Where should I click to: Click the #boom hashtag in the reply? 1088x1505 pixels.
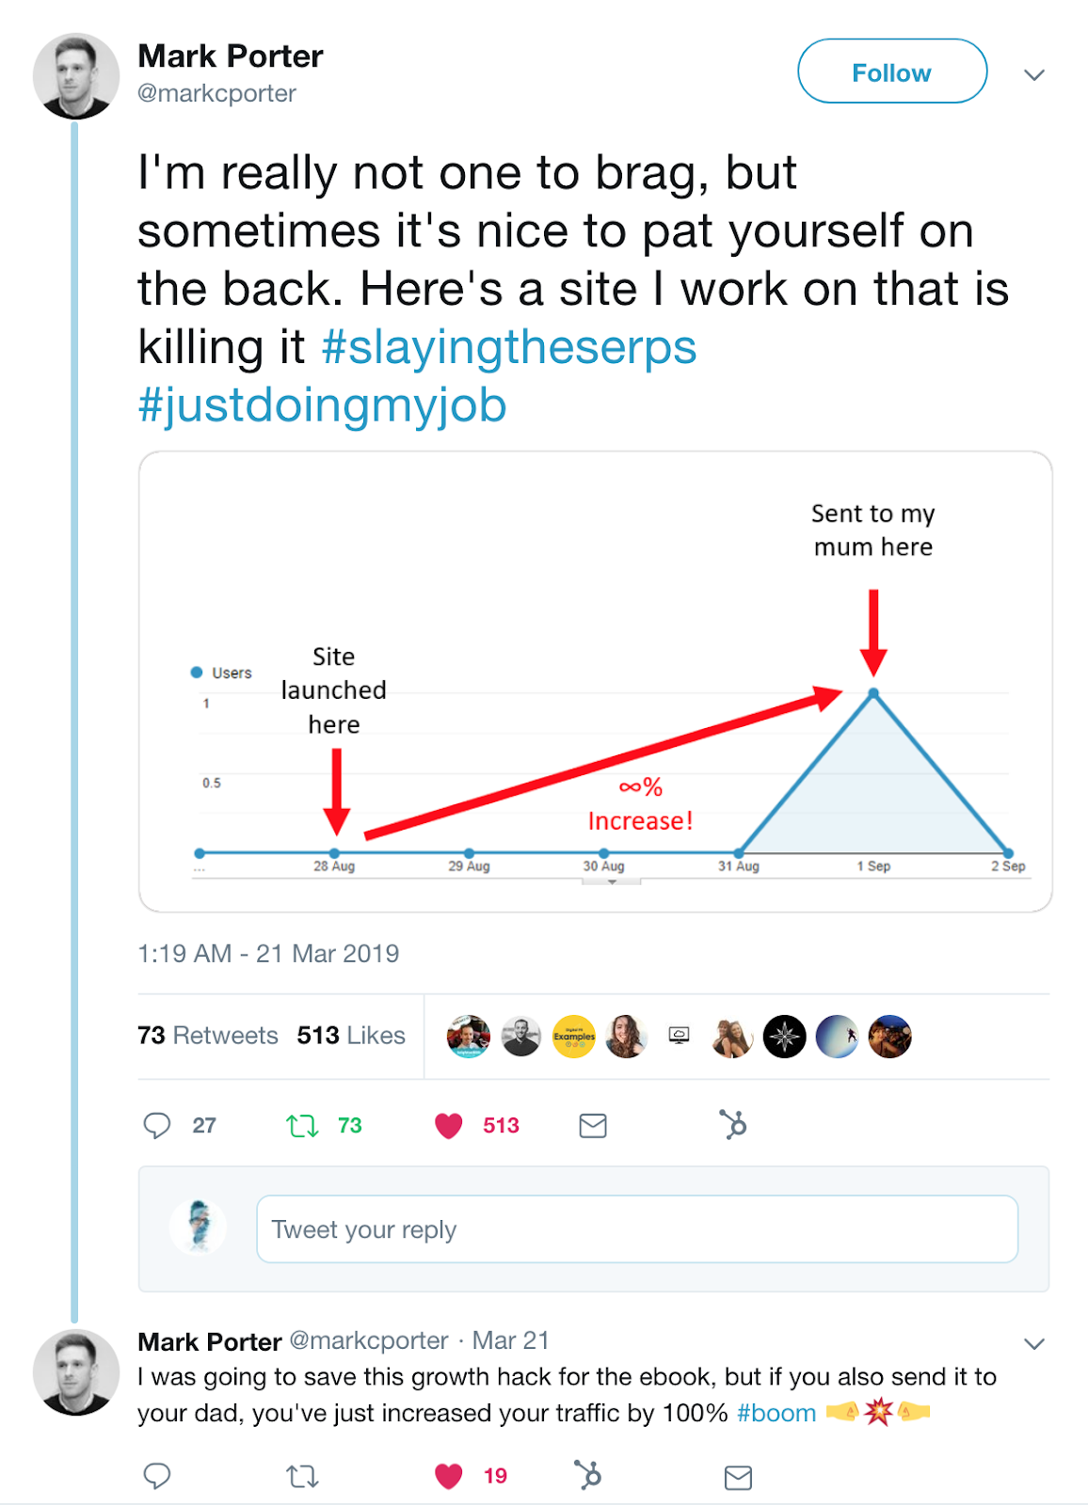click(776, 1413)
